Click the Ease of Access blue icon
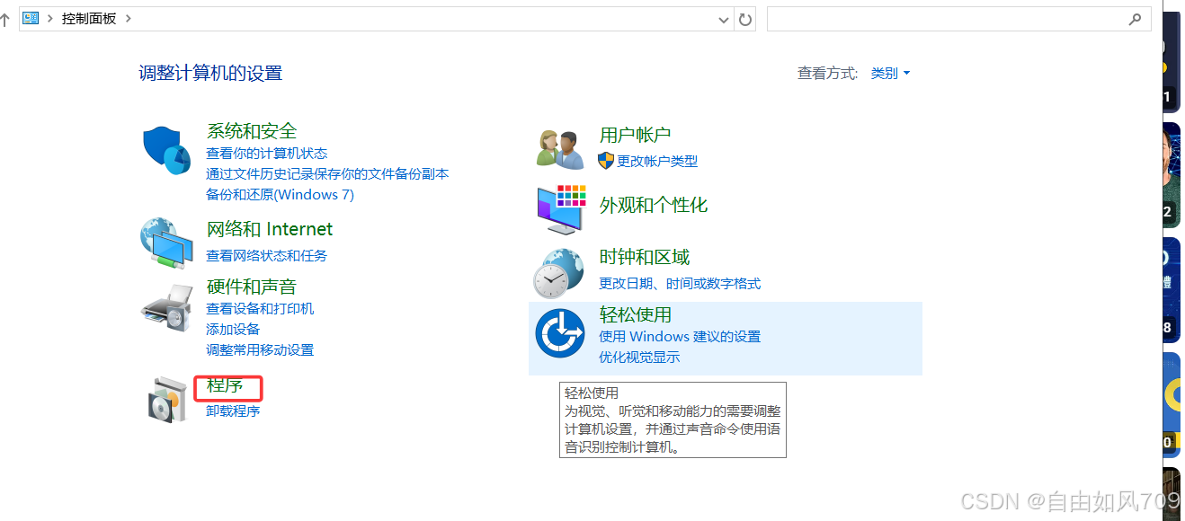Viewport: 1185px width, 521px height. 560,332
